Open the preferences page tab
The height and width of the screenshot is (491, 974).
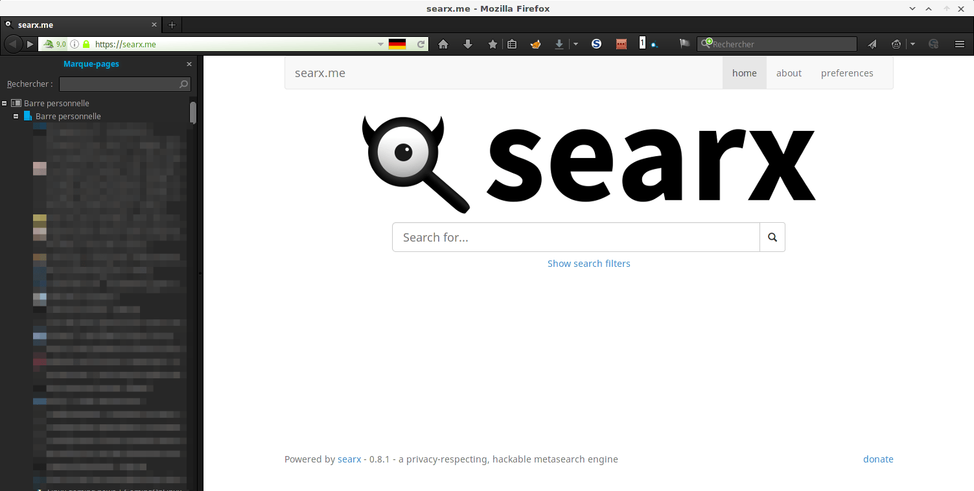click(x=847, y=73)
